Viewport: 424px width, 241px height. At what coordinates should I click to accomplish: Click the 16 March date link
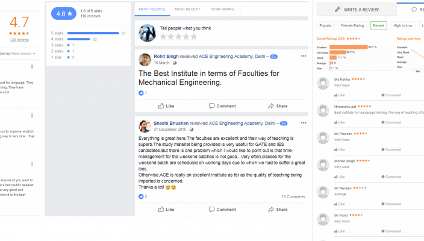(x=161, y=63)
